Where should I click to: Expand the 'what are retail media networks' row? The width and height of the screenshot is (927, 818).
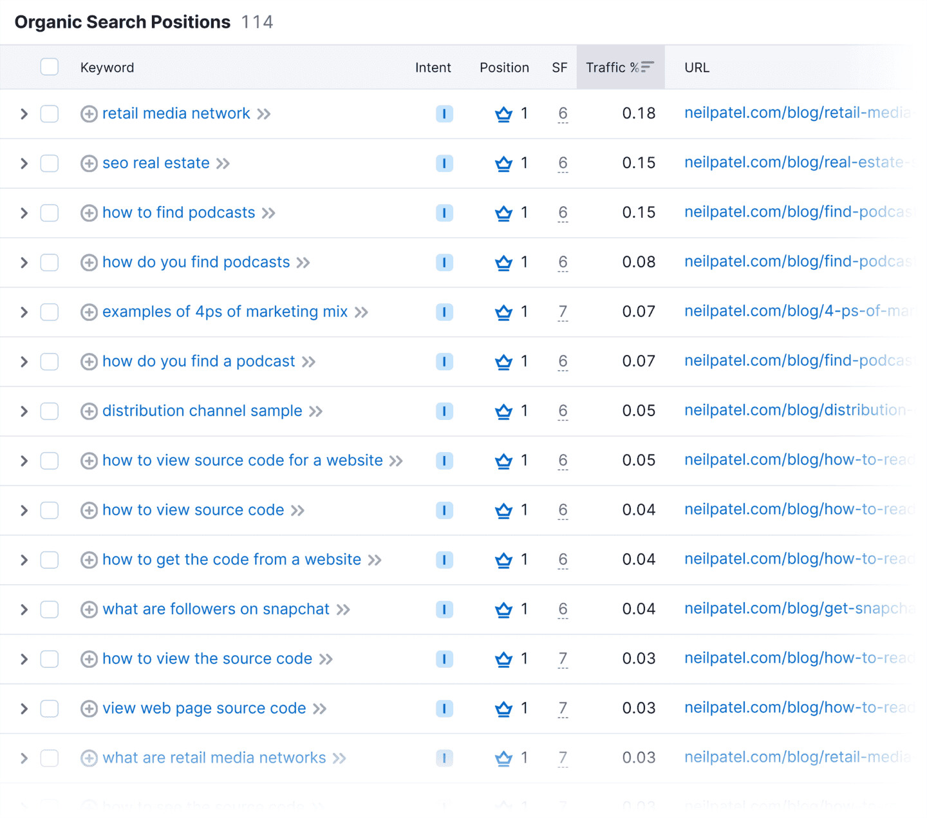pyautogui.click(x=24, y=759)
